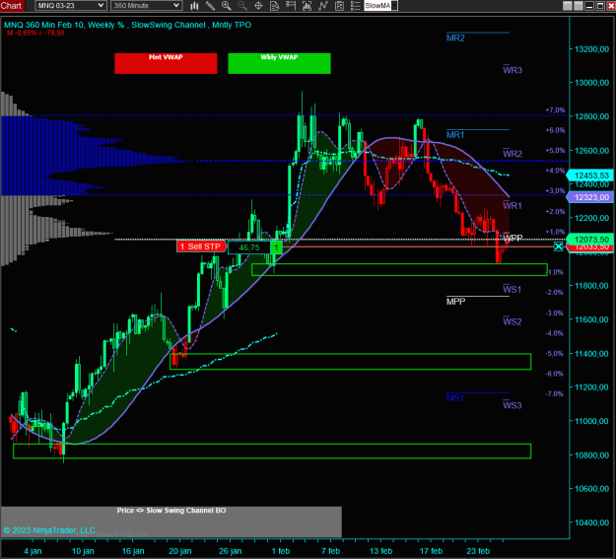The height and width of the screenshot is (559, 616).
Task: Show the data box icon
Action: click(275, 6)
